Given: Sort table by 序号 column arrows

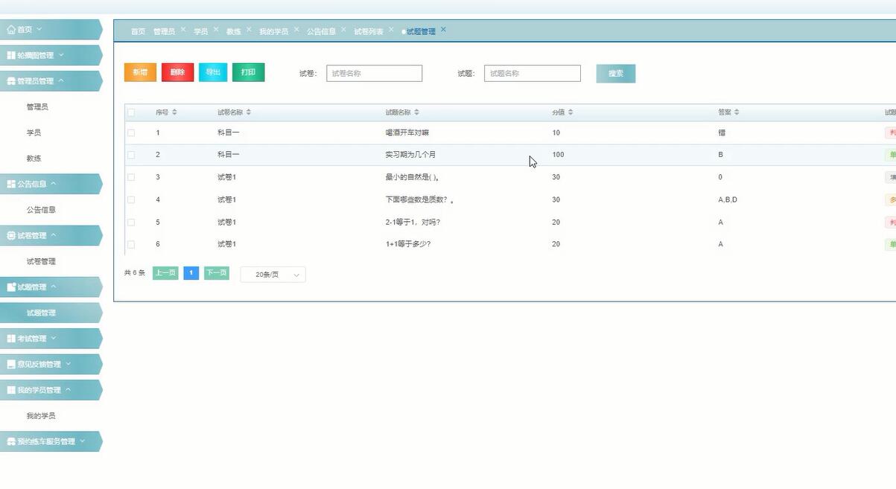Looking at the screenshot, I should tap(174, 112).
